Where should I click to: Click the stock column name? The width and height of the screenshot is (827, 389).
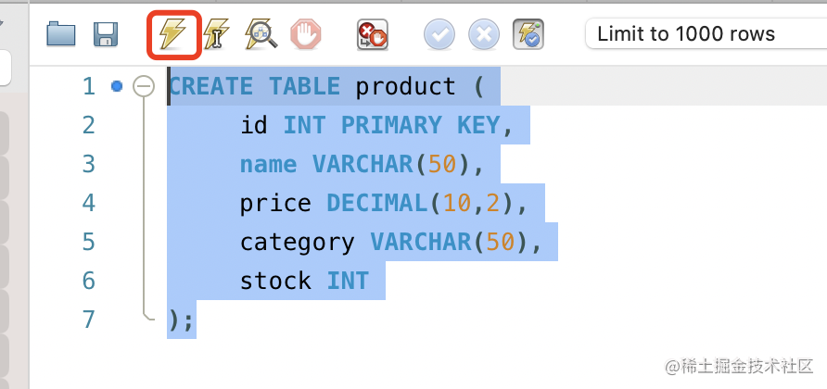coord(275,281)
